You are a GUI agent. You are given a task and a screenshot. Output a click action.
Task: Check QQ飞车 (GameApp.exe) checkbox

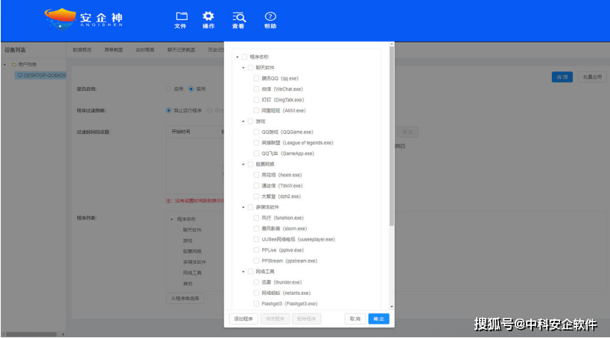click(x=256, y=153)
